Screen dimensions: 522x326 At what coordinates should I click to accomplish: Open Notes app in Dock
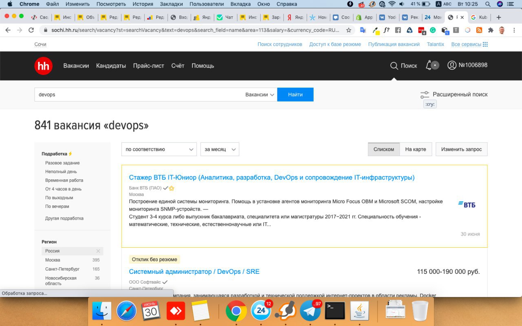[x=200, y=311]
